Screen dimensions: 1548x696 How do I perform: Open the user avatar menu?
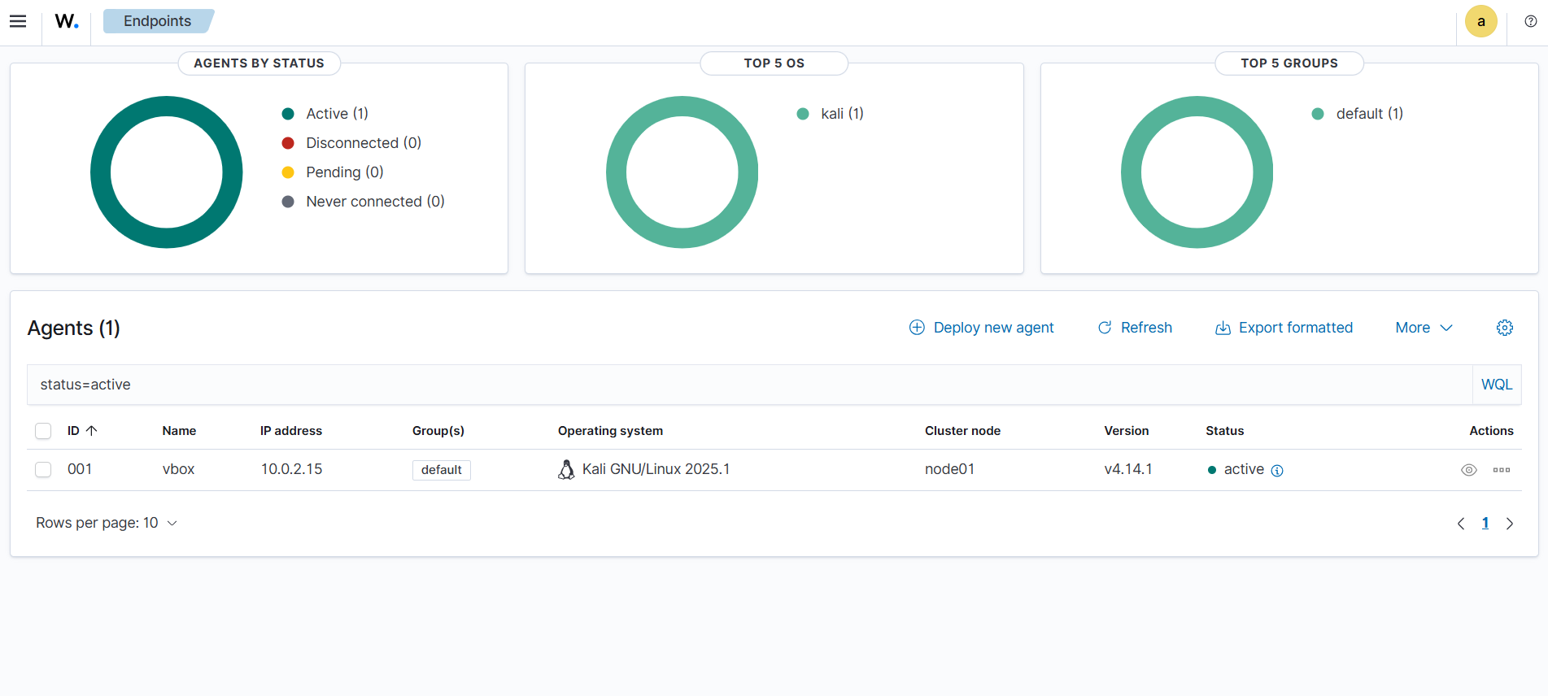(x=1480, y=21)
